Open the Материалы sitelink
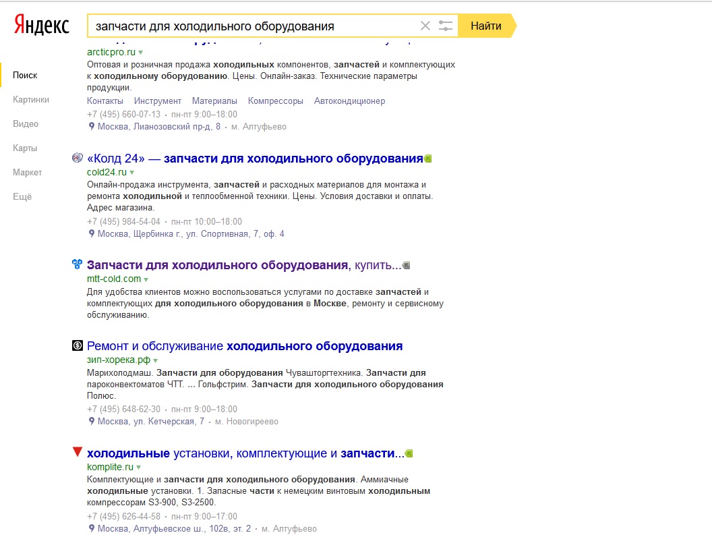 coord(214,101)
